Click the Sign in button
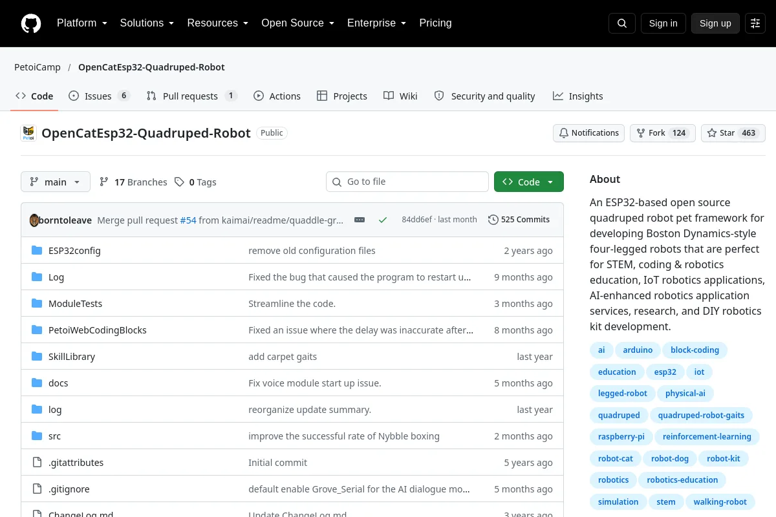 click(663, 23)
